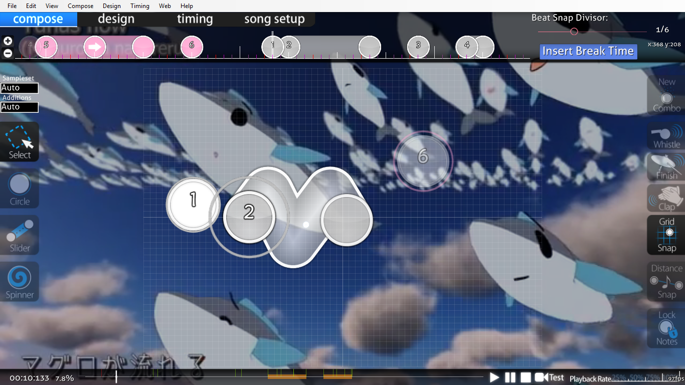Screen dimensions: 685x385
Task: Toggle the Finish hitsound
Action: click(x=666, y=167)
